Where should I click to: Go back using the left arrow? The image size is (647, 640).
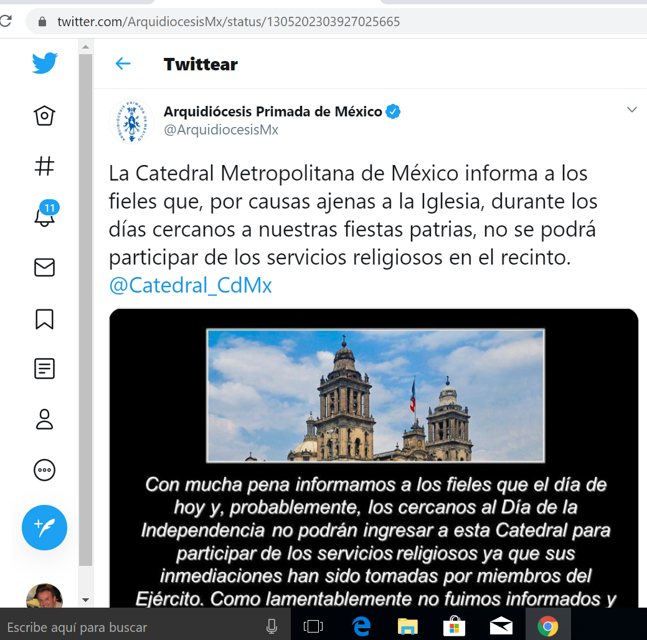pyautogui.click(x=123, y=64)
